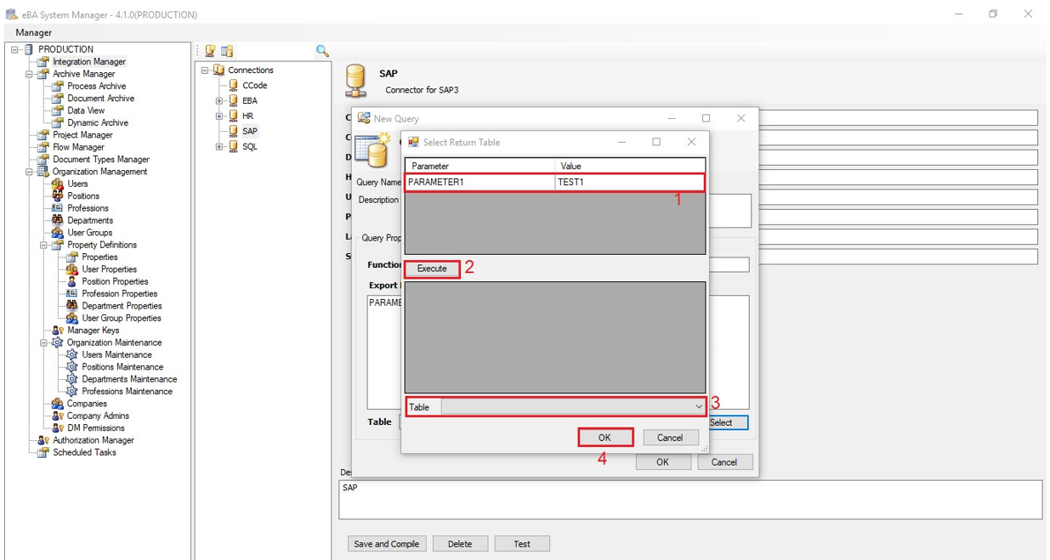Viewport: 1050px width, 560px height.
Task: Select Manager Keys icon in tree
Action: tap(57, 331)
